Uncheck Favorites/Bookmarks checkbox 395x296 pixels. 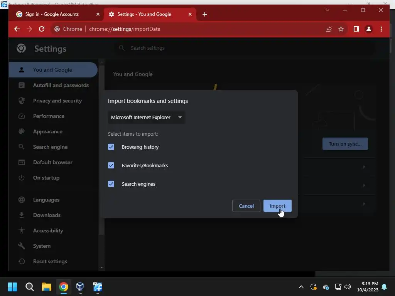pos(111,165)
